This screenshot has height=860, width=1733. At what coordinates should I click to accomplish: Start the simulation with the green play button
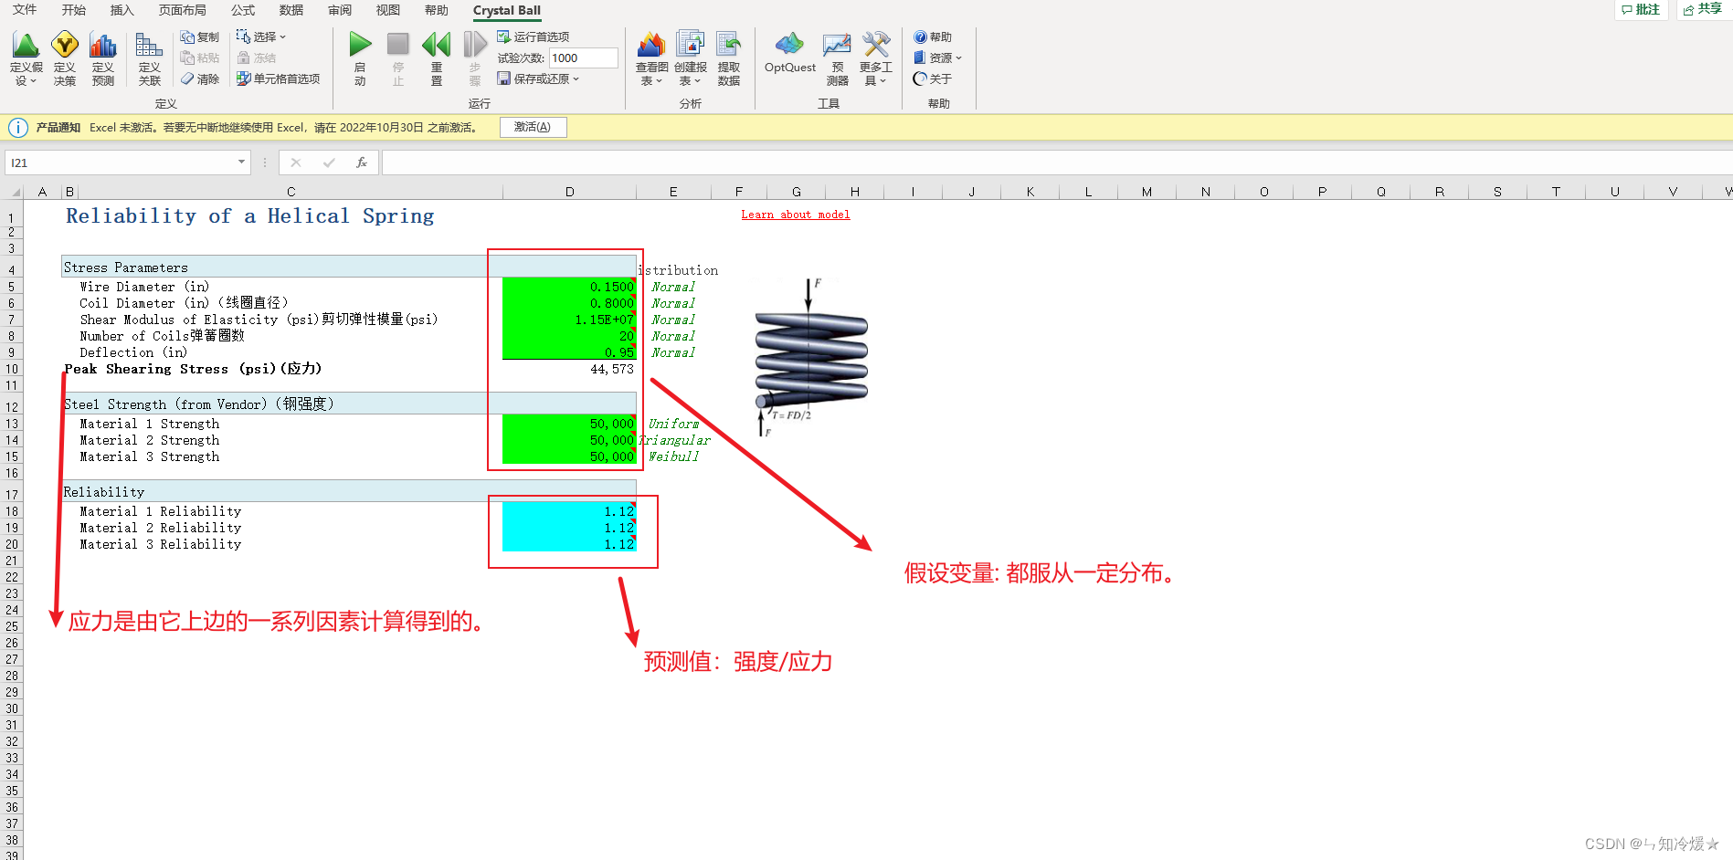pyautogui.click(x=360, y=45)
